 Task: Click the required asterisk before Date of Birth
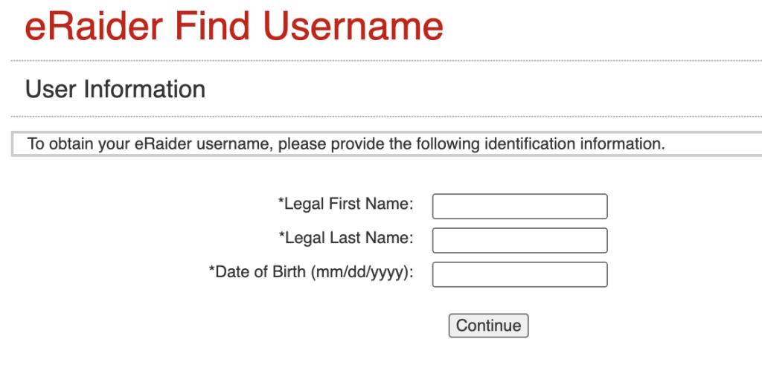pyautogui.click(x=212, y=271)
